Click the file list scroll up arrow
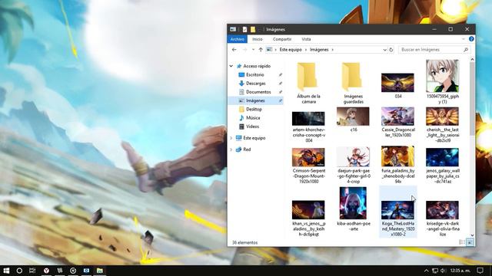 [x=472, y=59]
